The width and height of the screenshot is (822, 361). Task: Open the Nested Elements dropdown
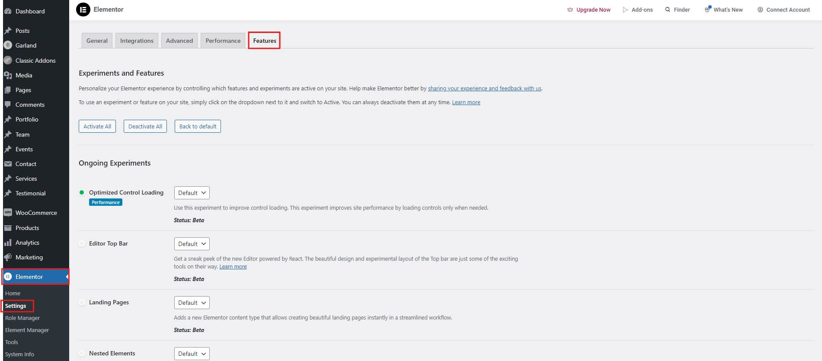pos(192,354)
